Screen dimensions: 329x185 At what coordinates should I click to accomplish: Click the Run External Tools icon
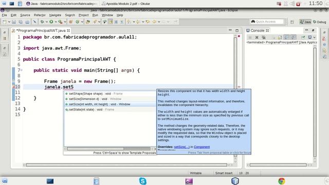61,22
